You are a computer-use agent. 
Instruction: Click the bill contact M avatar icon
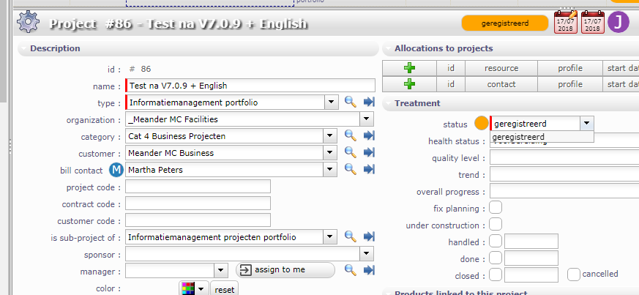click(116, 170)
